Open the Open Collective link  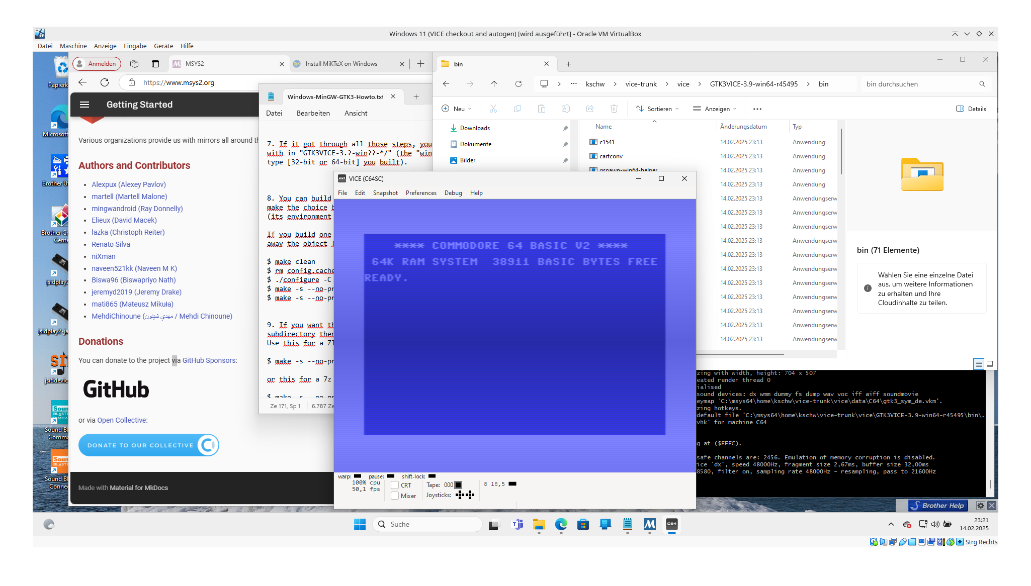coord(122,420)
